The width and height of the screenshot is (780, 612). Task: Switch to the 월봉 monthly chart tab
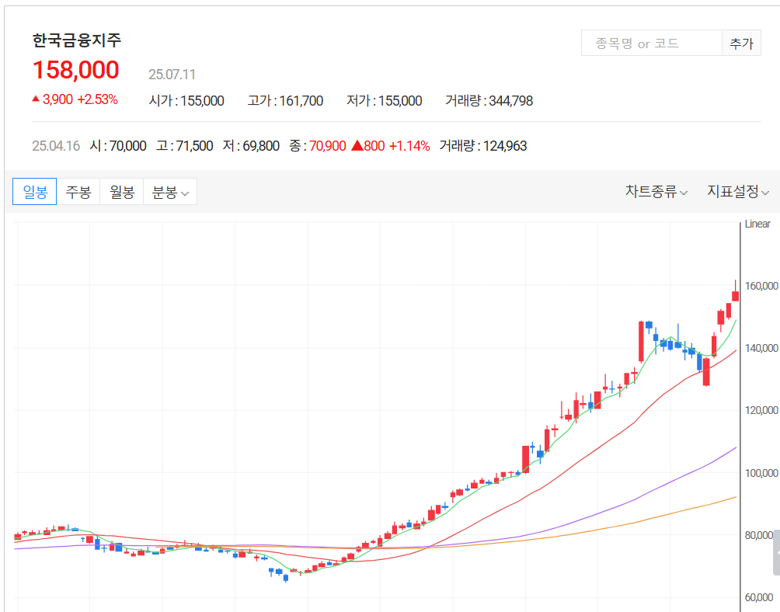click(x=122, y=191)
